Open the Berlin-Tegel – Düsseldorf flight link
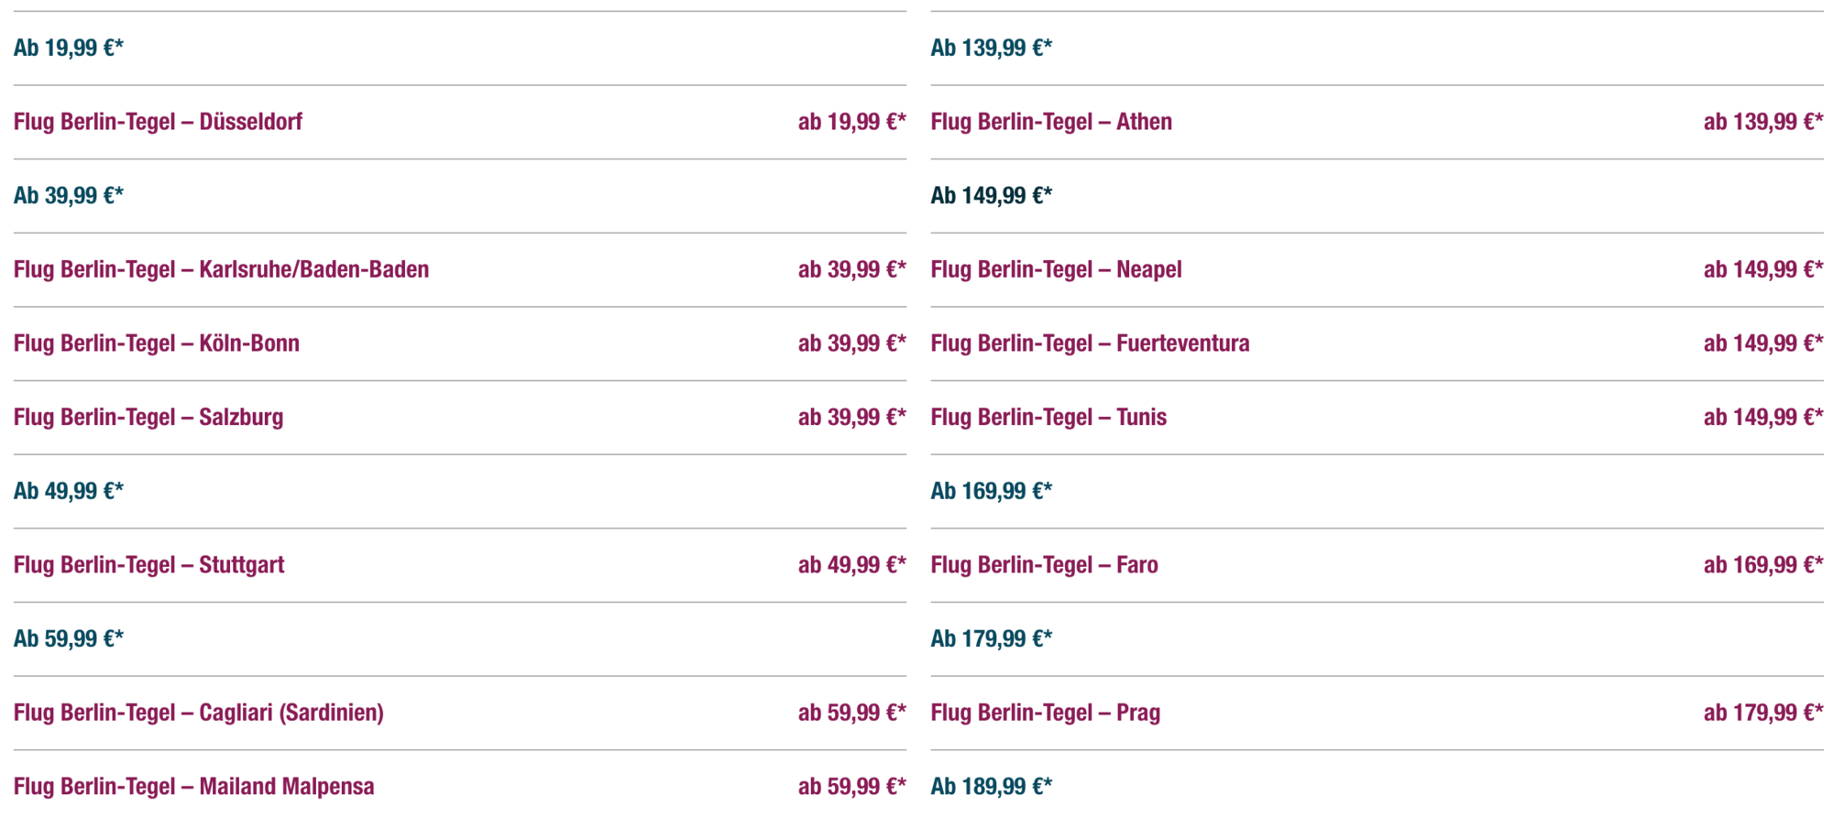Screen dimensions: 1833x817 click(158, 122)
